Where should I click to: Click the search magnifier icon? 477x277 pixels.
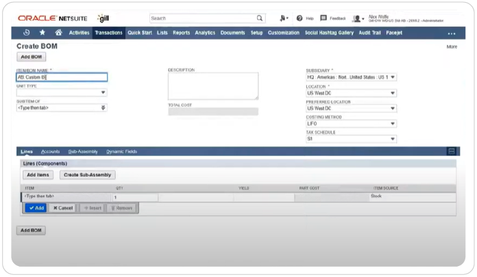pyautogui.click(x=260, y=18)
